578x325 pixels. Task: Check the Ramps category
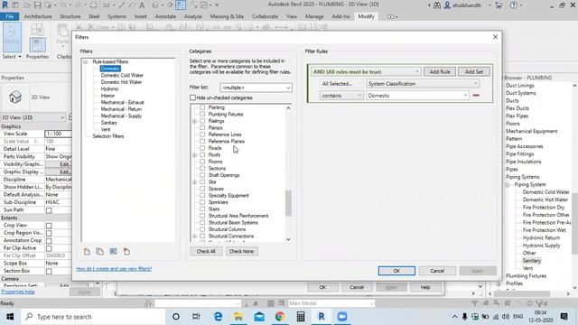pyautogui.click(x=202, y=127)
